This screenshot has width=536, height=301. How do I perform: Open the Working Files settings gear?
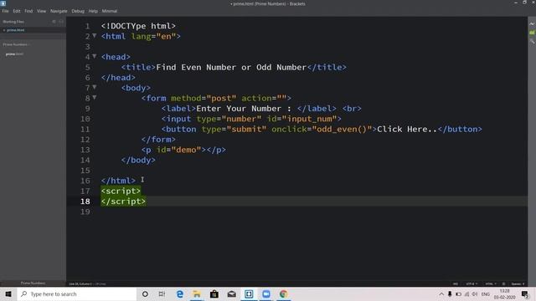(54, 22)
